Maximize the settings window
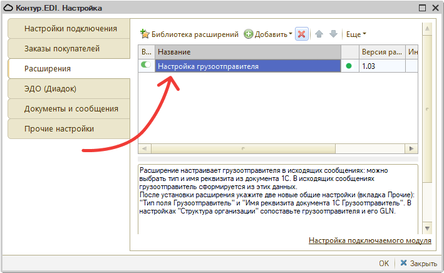Viewport: 444px width, 273px height. pos(421,8)
